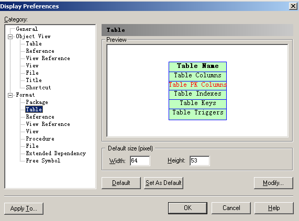Click the Height input field
299x221 pixels.
pos(200,161)
